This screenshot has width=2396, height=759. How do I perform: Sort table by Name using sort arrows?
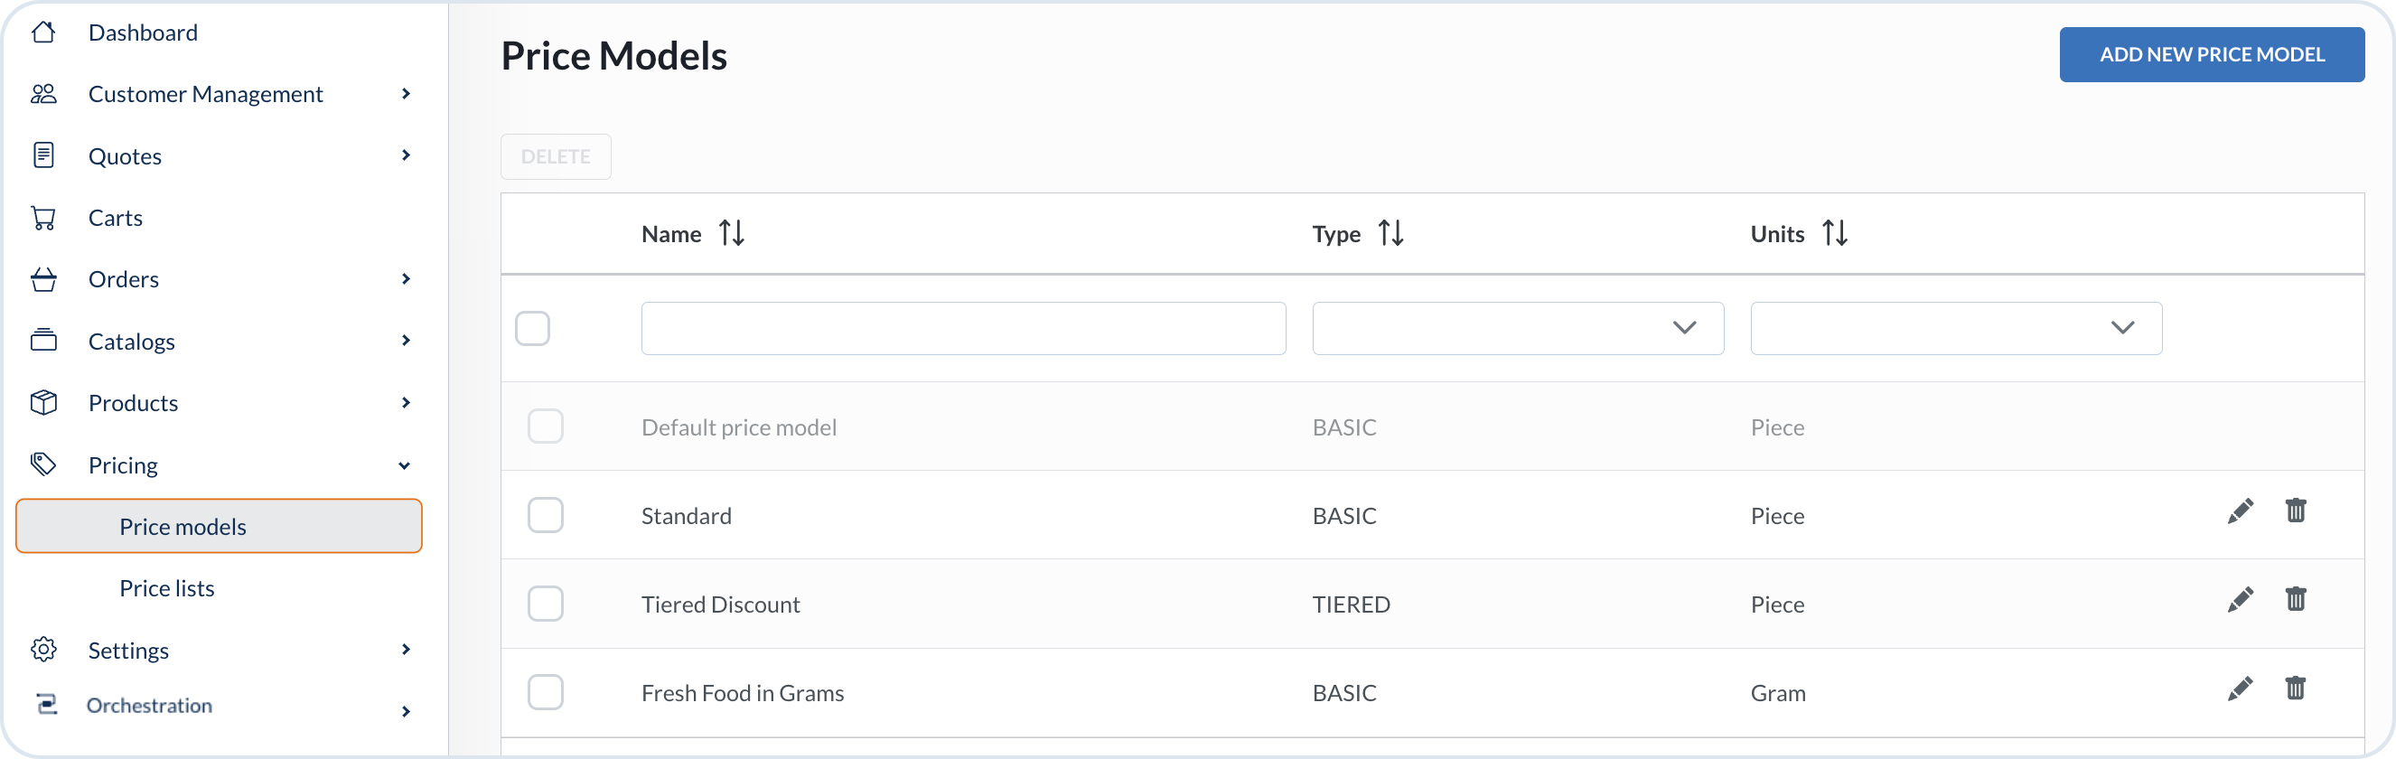[731, 233]
